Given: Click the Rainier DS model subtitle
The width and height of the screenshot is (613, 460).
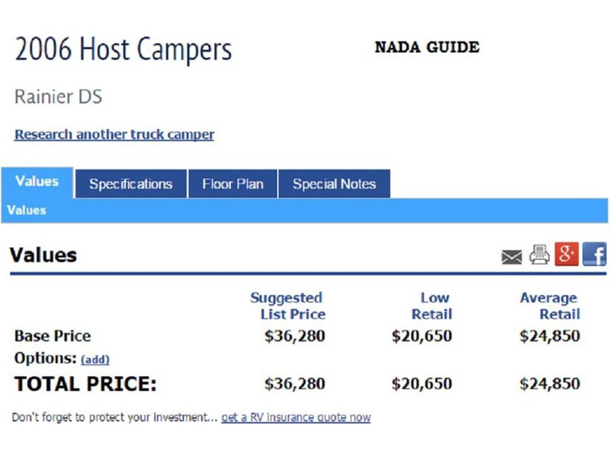Looking at the screenshot, I should point(58,96).
